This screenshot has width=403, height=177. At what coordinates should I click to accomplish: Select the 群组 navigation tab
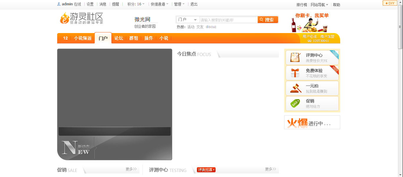(133, 38)
